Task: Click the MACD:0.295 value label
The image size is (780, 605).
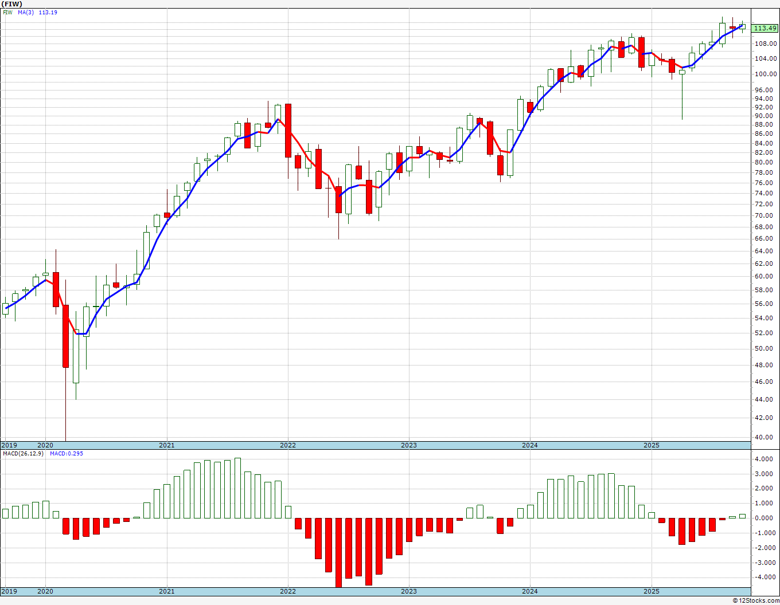Action: pyautogui.click(x=67, y=453)
